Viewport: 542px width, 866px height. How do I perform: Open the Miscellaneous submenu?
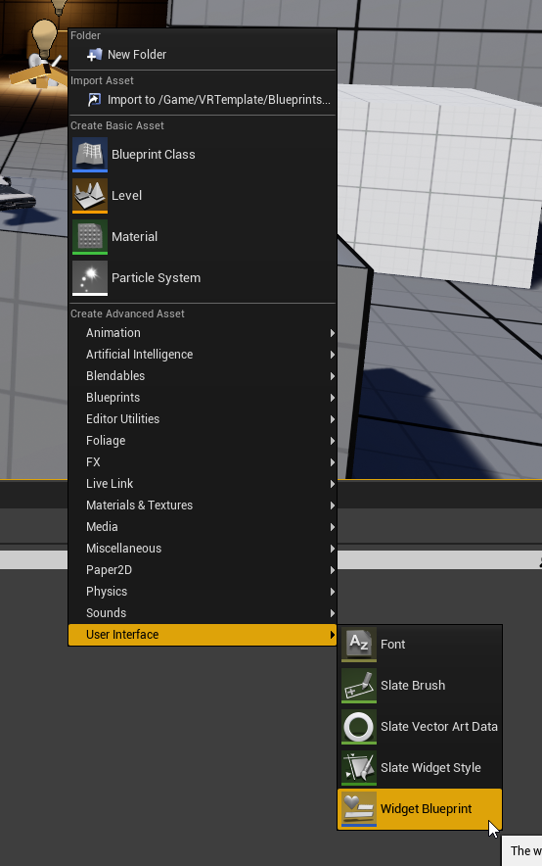(x=203, y=549)
